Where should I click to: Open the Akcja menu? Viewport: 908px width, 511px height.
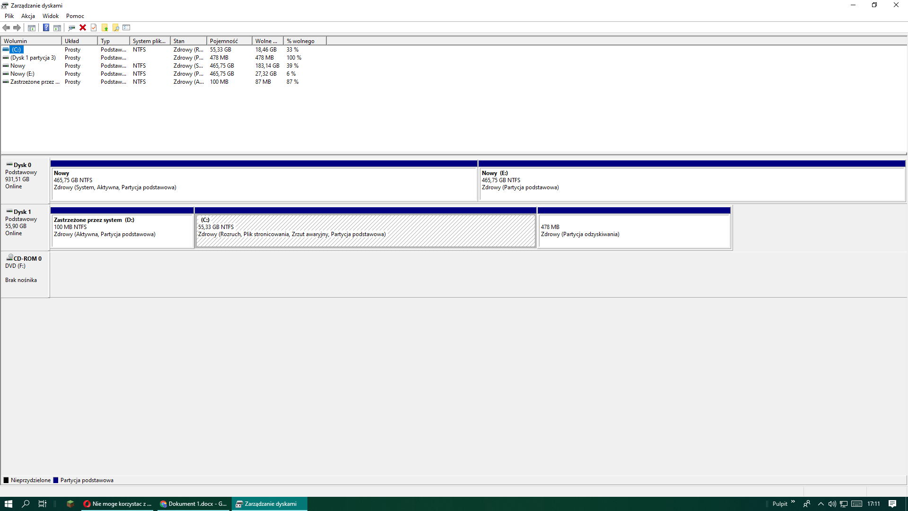28,16
